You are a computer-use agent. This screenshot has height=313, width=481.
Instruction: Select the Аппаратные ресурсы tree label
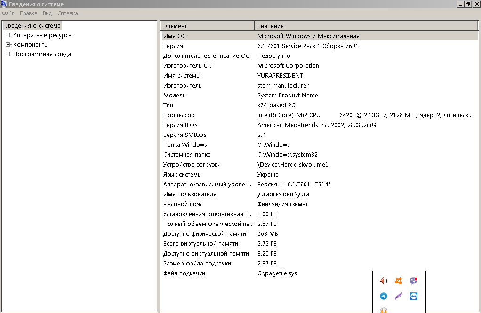pyautogui.click(x=43, y=35)
